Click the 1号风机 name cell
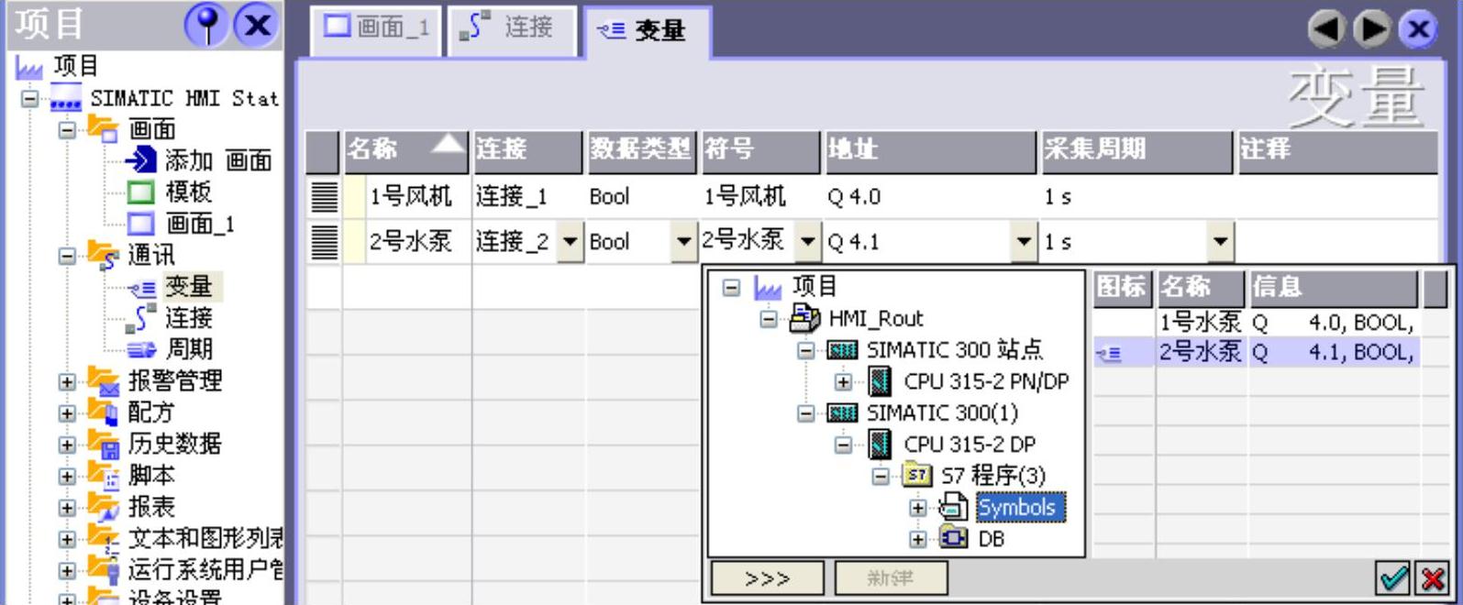This screenshot has height=605, width=1463. pos(410,196)
